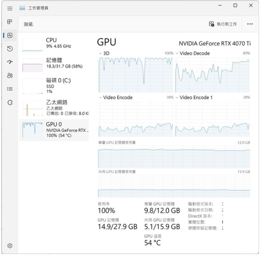Open the App history page icon
Viewport: 260px width, 255px height.
tap(10, 49)
